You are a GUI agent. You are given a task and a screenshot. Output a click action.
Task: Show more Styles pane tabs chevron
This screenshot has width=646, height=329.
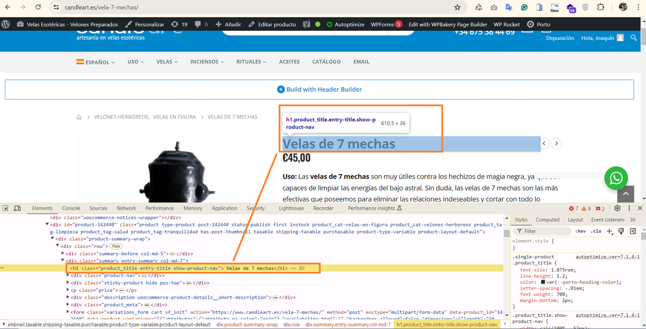[633, 220]
